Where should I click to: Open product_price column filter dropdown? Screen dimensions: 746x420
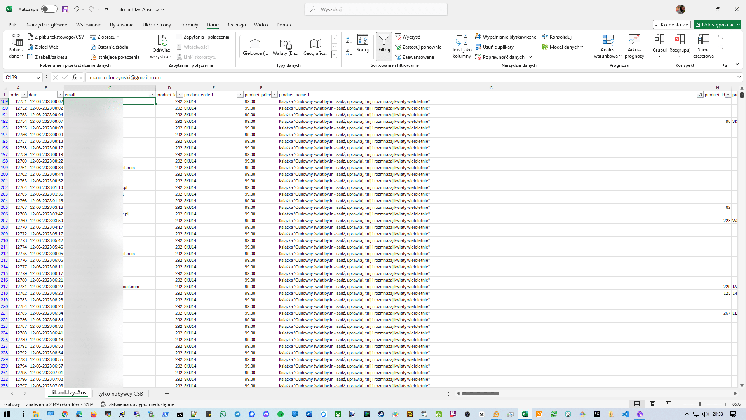(274, 95)
